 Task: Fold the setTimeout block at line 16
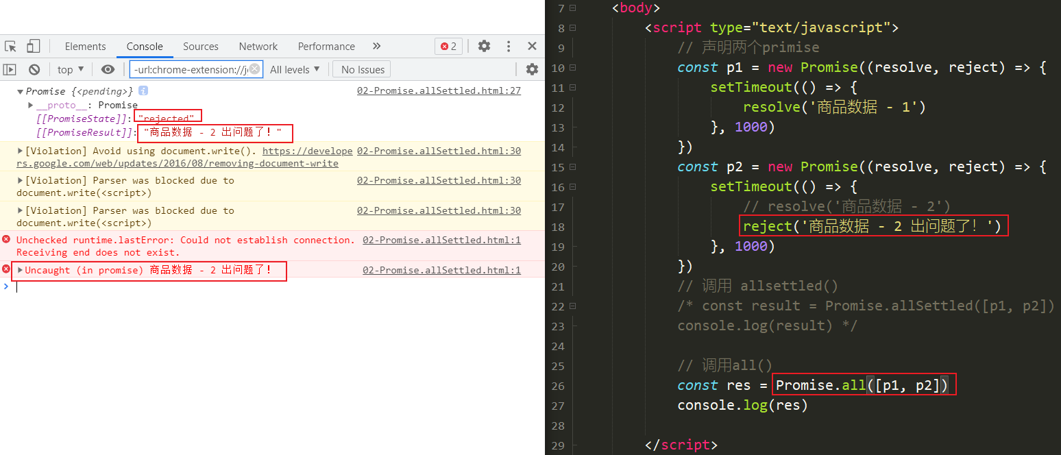(x=572, y=187)
